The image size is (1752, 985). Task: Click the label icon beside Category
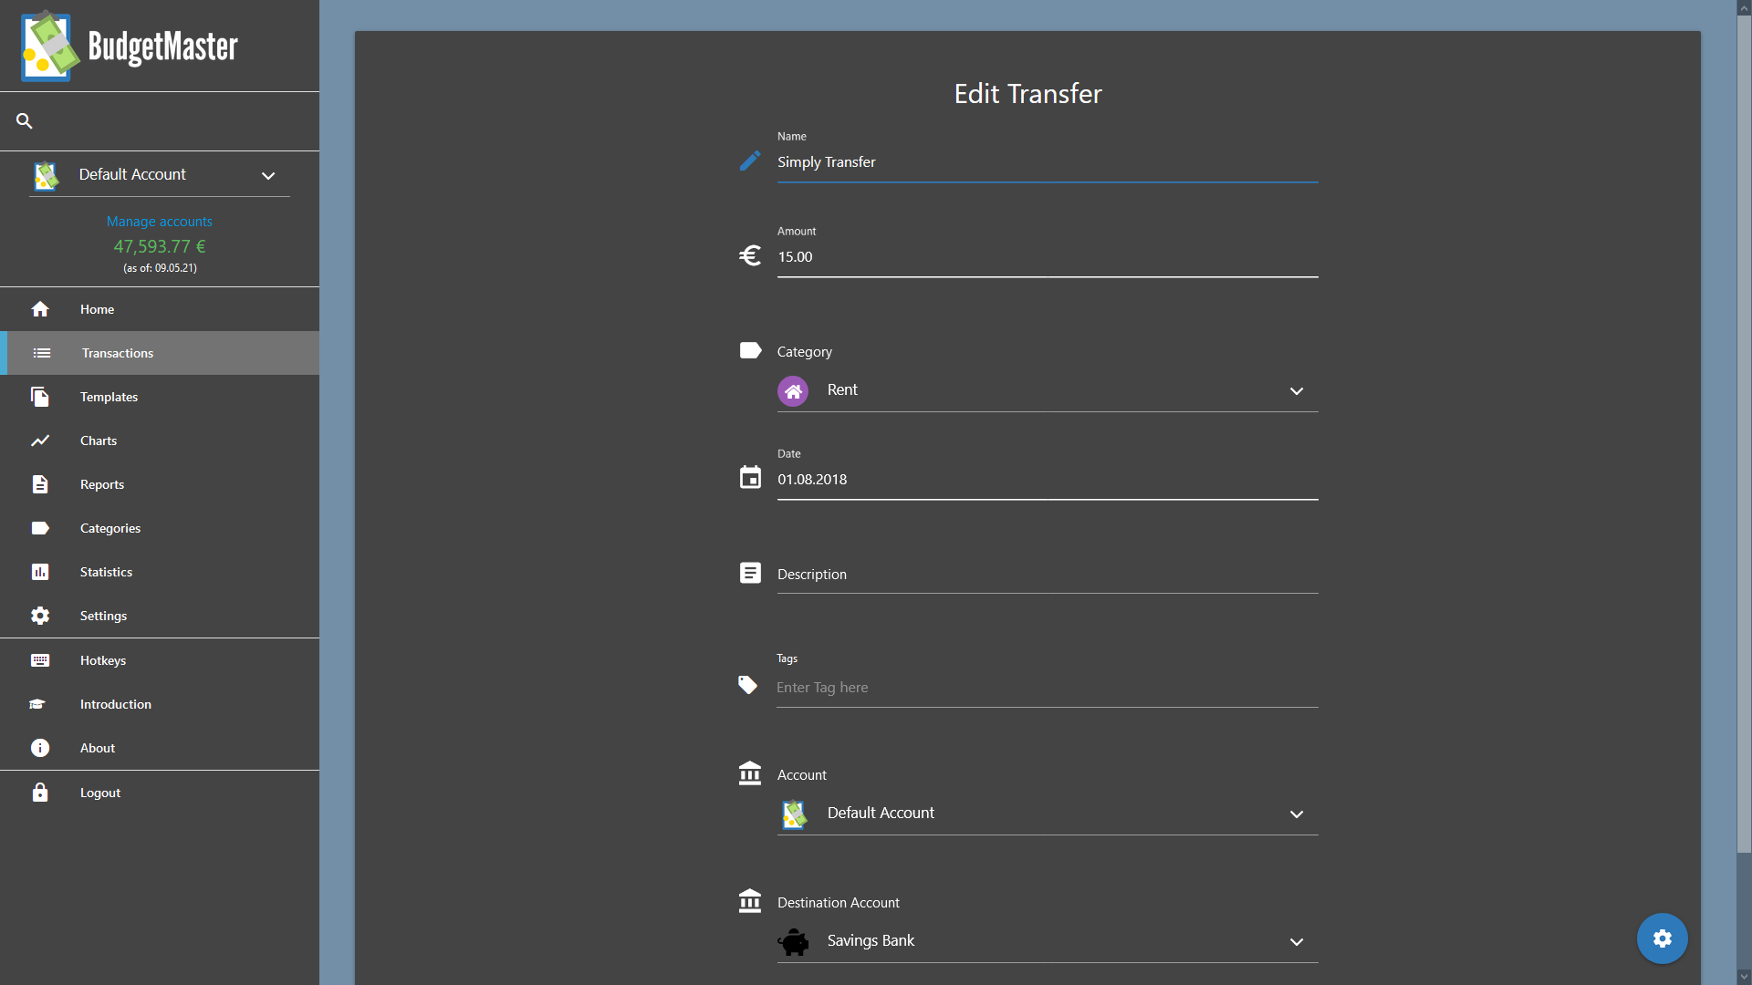coord(750,351)
